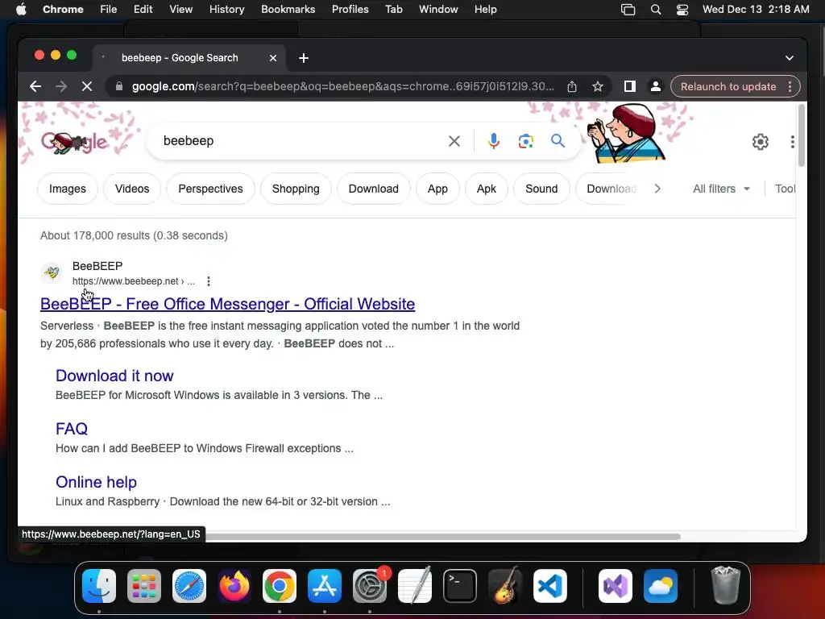
Task: Click the forward navigation arrow
Action: 61,86
